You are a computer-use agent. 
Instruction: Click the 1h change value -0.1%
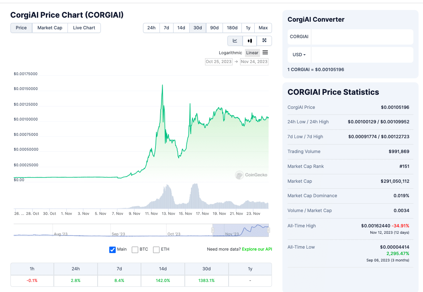[x=32, y=280]
